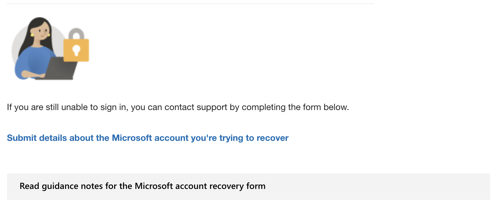Click the keyhole on the padlock image
This screenshot has width=499, height=210.
(x=76, y=50)
